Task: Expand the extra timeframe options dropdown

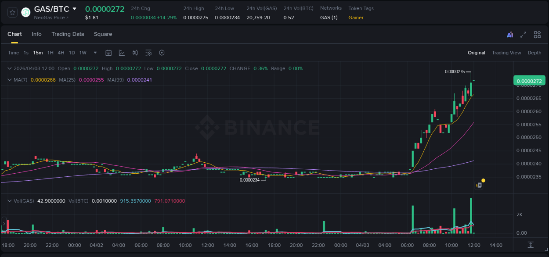Action: 95,53
